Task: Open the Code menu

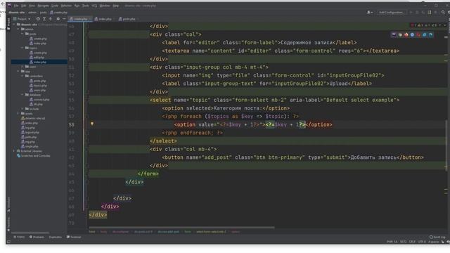Action: (55, 6)
